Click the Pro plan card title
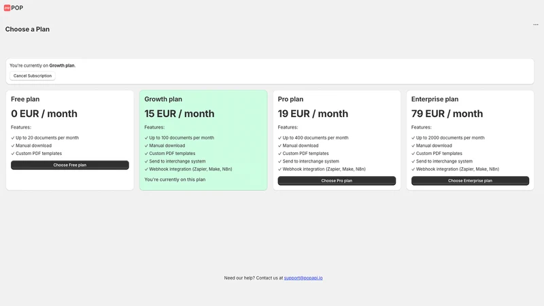 pos(290,99)
